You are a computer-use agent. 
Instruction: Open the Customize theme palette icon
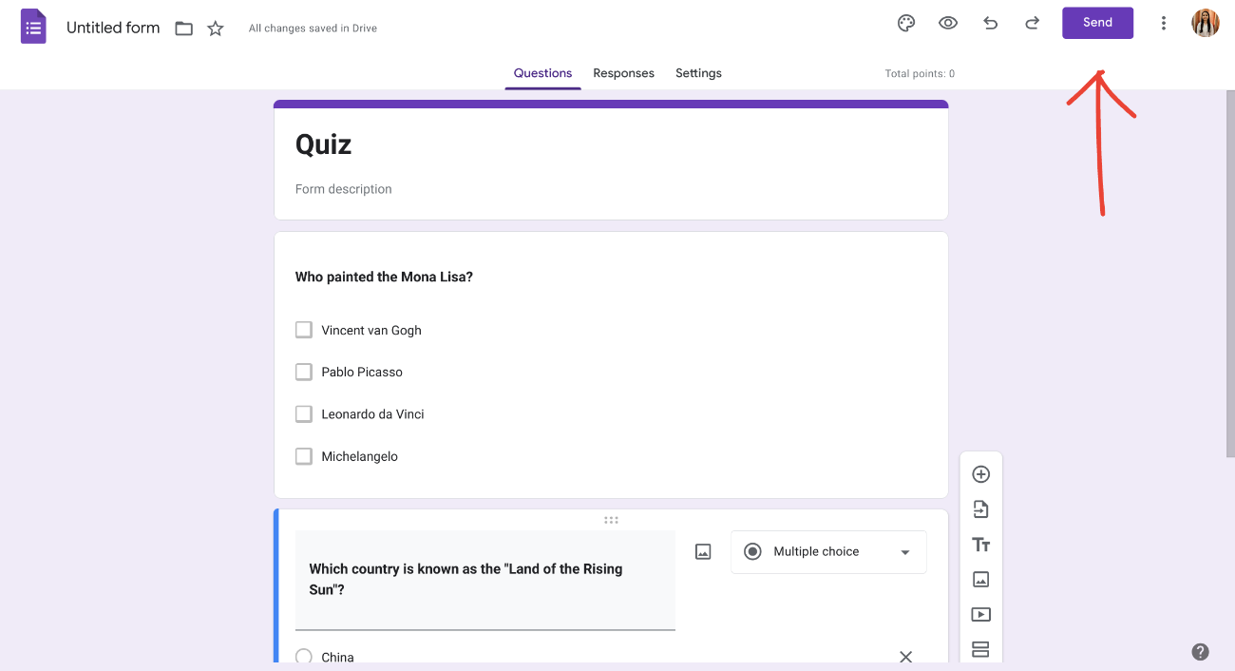click(x=905, y=23)
